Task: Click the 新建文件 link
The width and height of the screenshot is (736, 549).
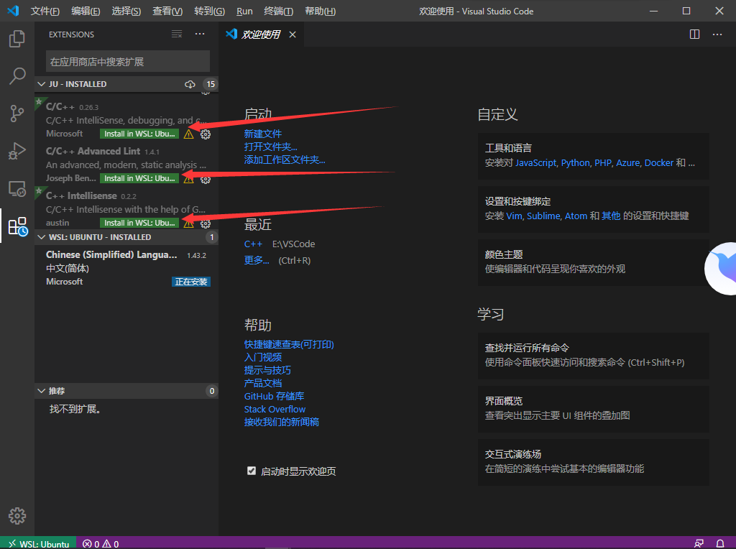Action: [x=263, y=134]
